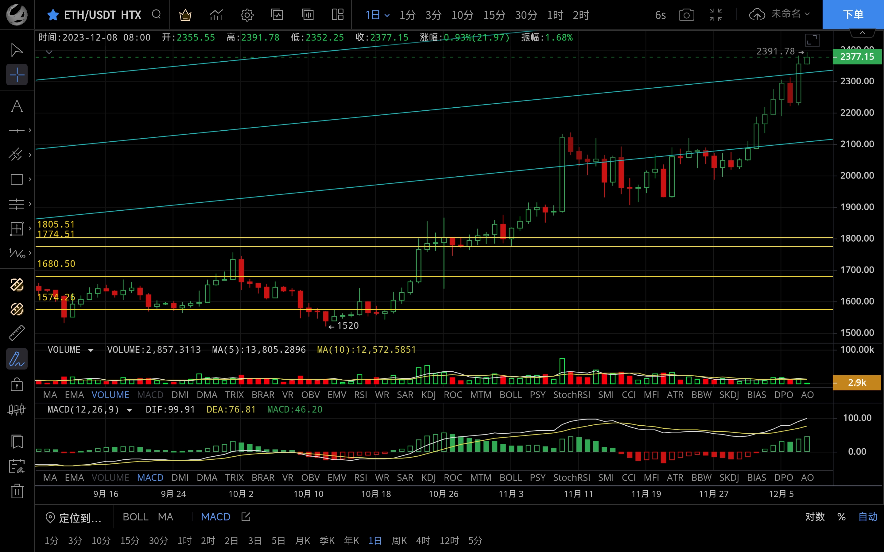Click the trash delete drawings icon
This screenshot has height=552, width=884.
pos(17,491)
